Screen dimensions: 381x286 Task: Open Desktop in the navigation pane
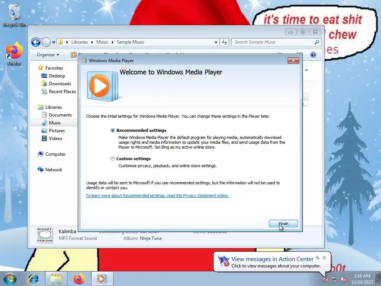(x=57, y=76)
